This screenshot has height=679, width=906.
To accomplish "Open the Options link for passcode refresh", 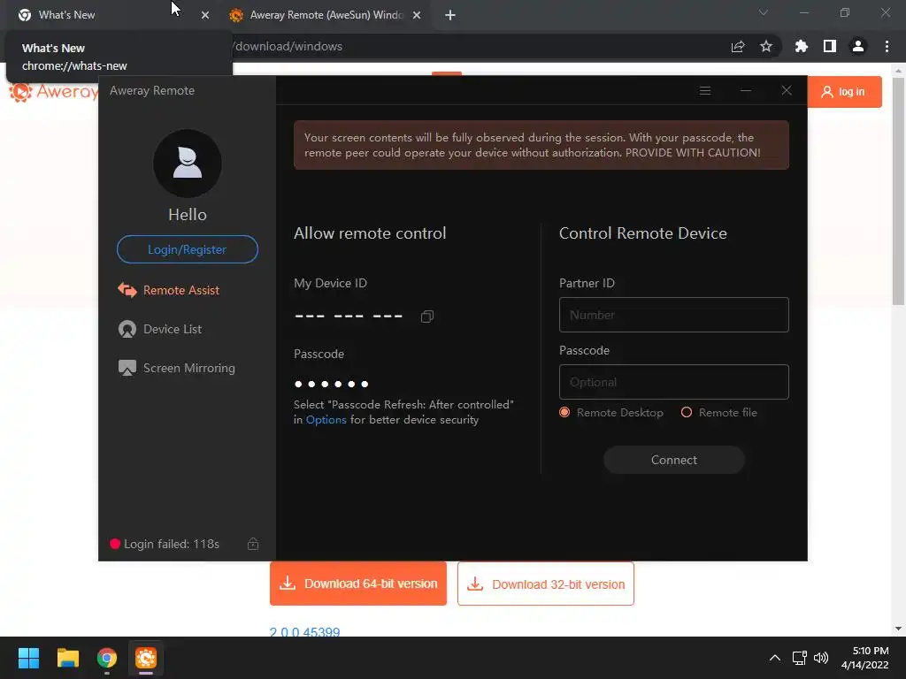I will [326, 420].
